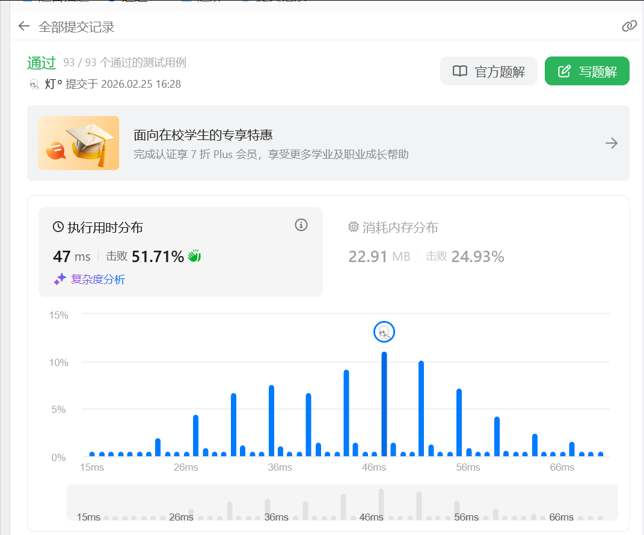This screenshot has height=535, width=644.
Task: Open the 官方题解 official solution button
Action: [x=488, y=72]
